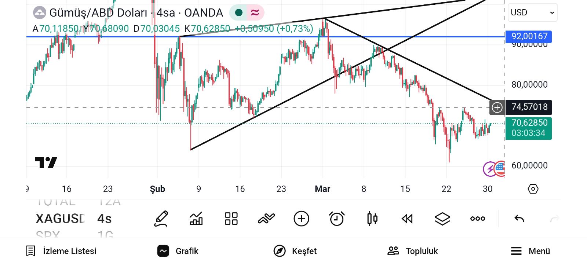Toggle the pink data-approximation indicator
587x264 pixels.
(x=255, y=13)
